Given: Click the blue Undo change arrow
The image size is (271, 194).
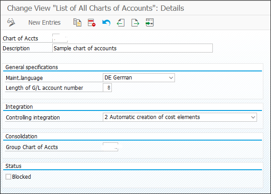Looking at the screenshot, I should [106, 22].
